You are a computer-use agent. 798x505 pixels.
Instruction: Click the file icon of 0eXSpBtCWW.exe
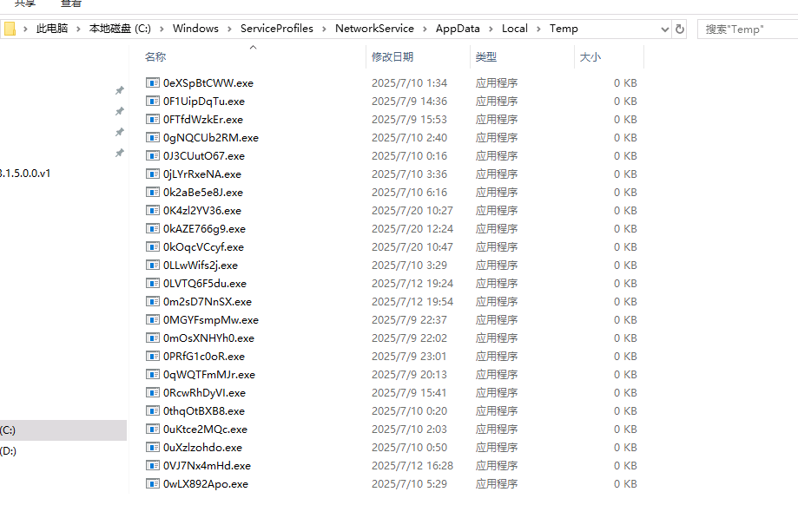(x=153, y=83)
